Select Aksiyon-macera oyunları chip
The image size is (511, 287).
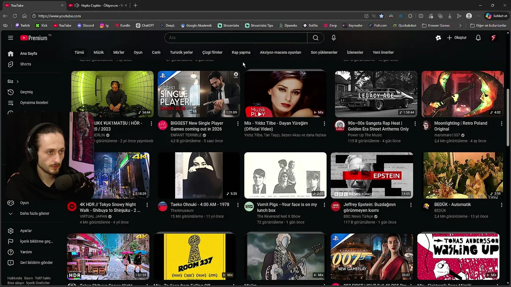[281, 52]
